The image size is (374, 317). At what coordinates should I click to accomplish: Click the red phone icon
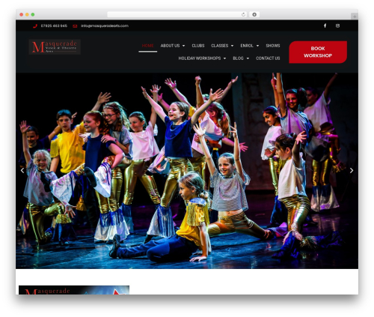(x=35, y=26)
